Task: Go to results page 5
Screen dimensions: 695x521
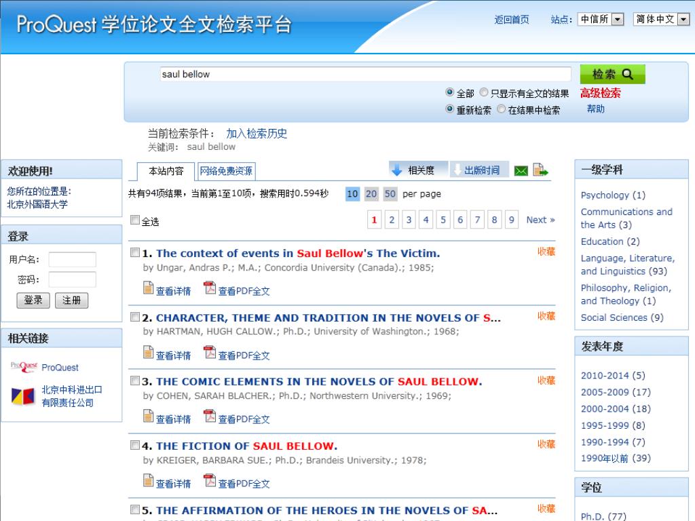Action: [443, 220]
